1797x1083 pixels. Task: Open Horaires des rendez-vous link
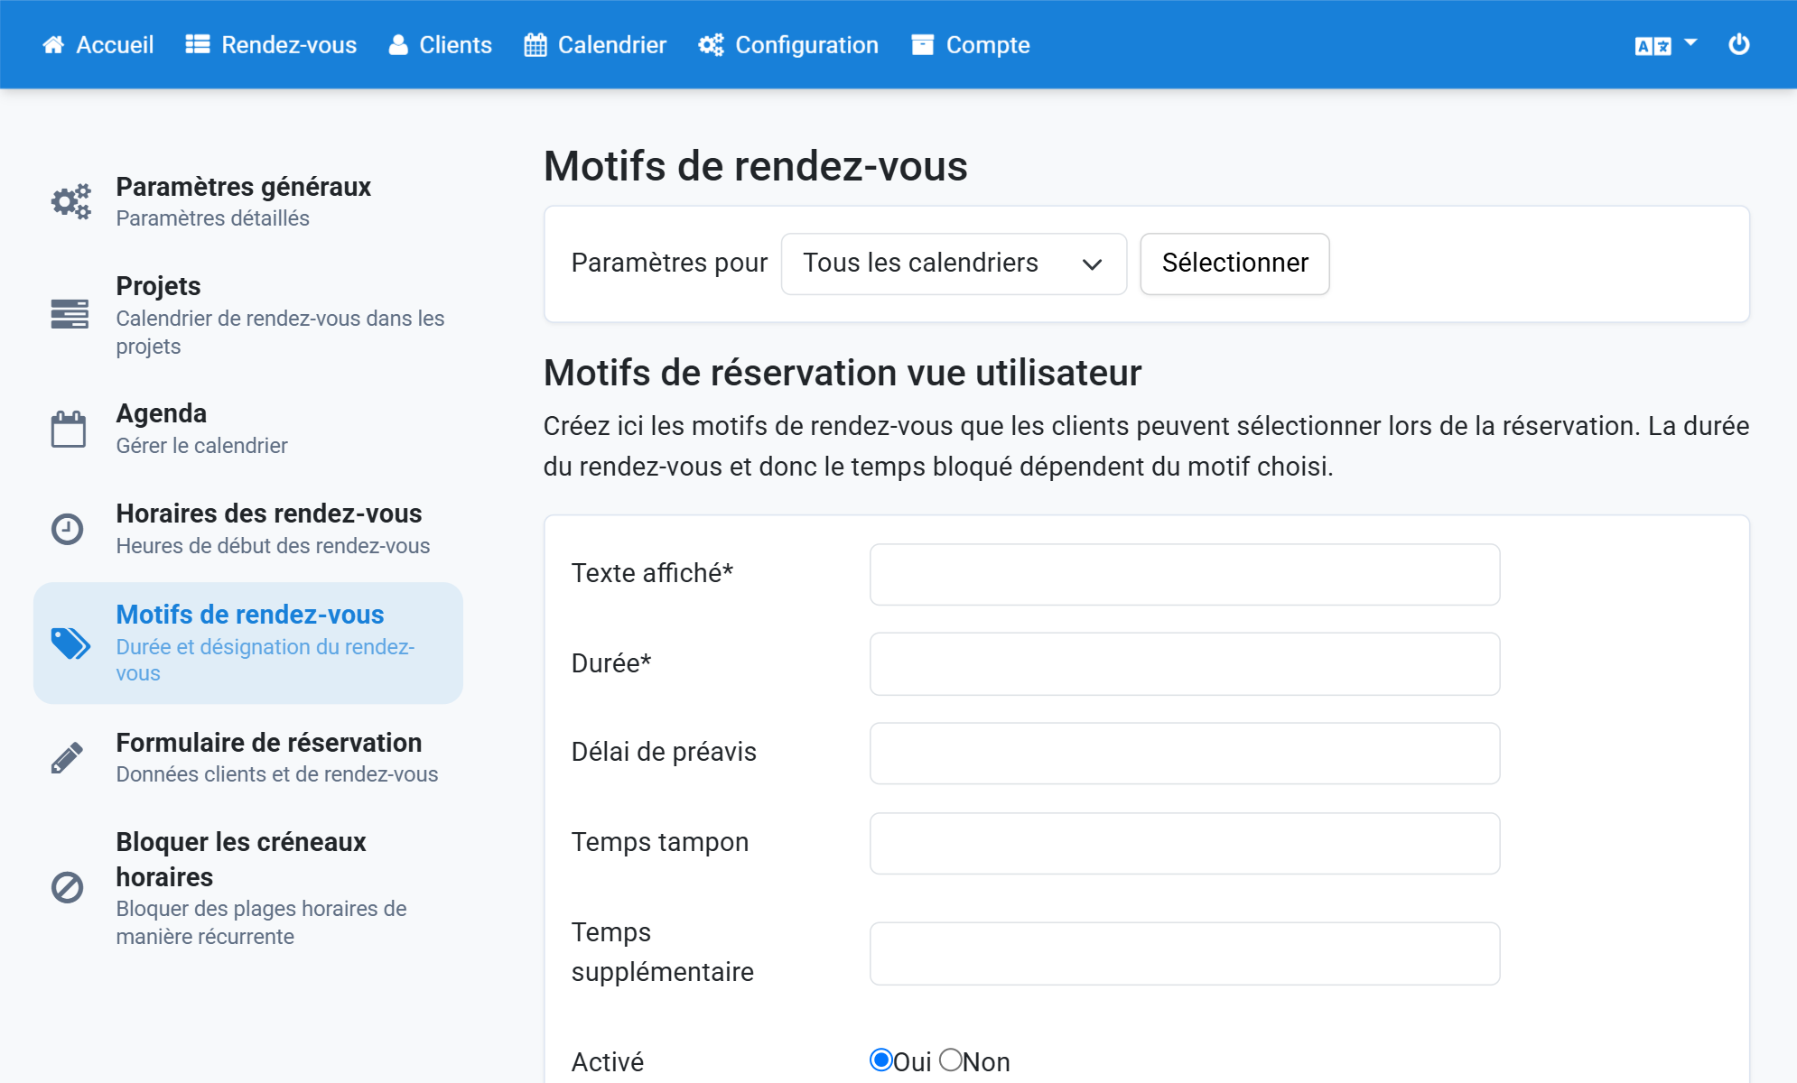[x=248, y=529]
